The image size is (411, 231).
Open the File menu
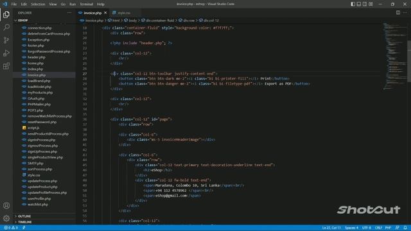[x=14, y=4]
